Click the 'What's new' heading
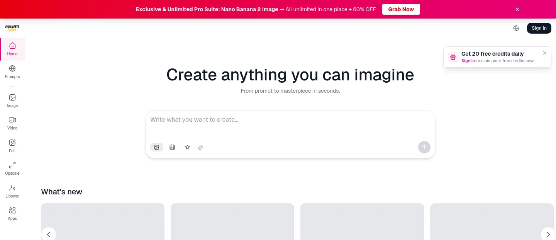Image resolution: width=556 pixels, height=240 pixels. (x=62, y=192)
